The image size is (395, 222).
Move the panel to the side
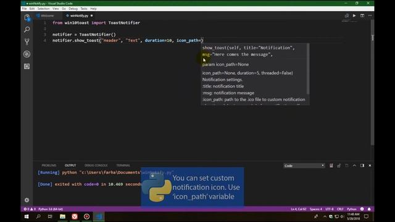coord(362,165)
